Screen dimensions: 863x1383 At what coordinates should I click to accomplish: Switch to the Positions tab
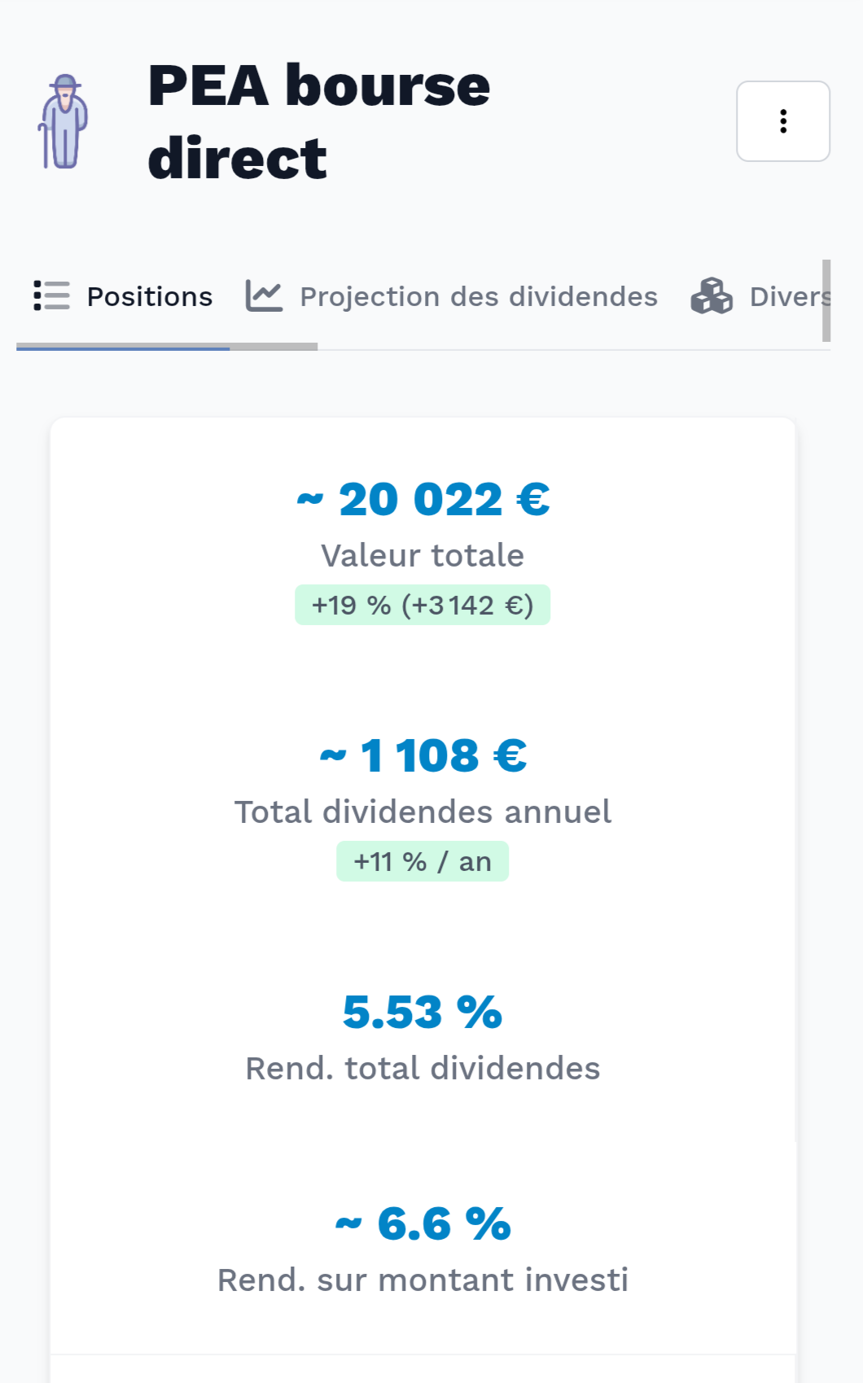(x=149, y=297)
